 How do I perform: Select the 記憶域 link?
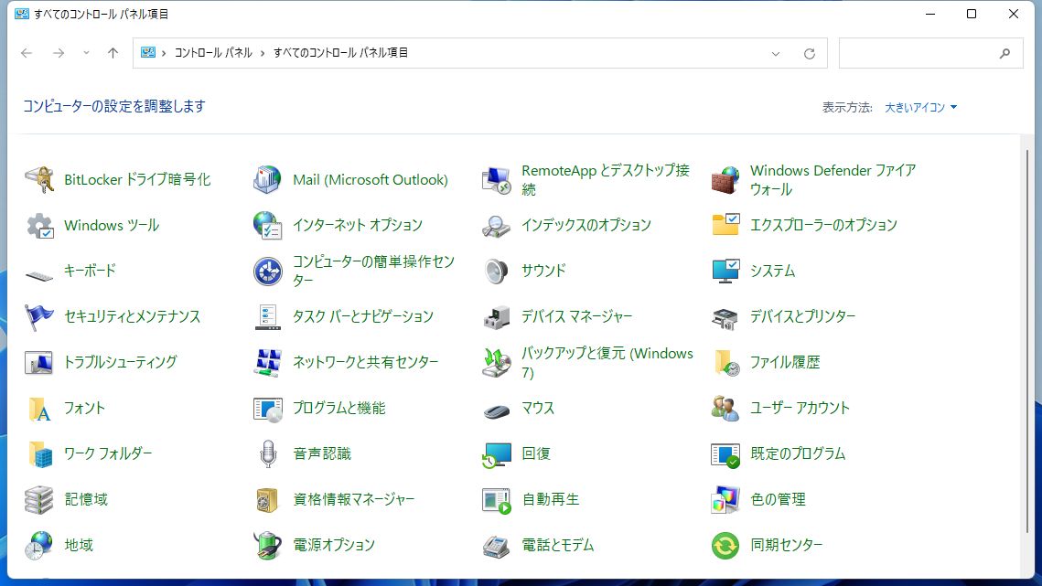pyautogui.click(x=86, y=500)
